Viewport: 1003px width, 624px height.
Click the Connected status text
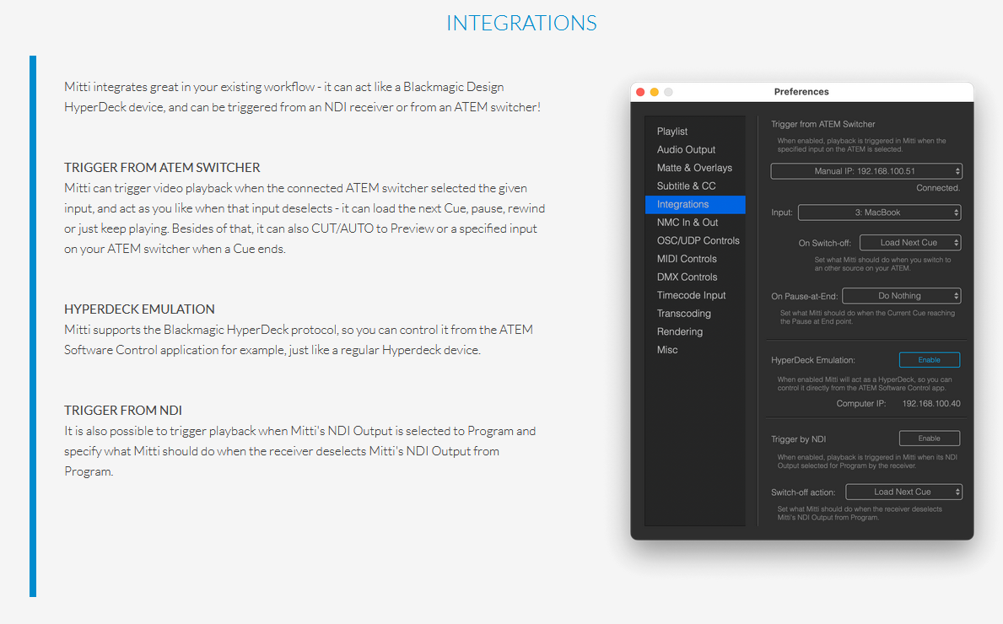click(x=938, y=188)
